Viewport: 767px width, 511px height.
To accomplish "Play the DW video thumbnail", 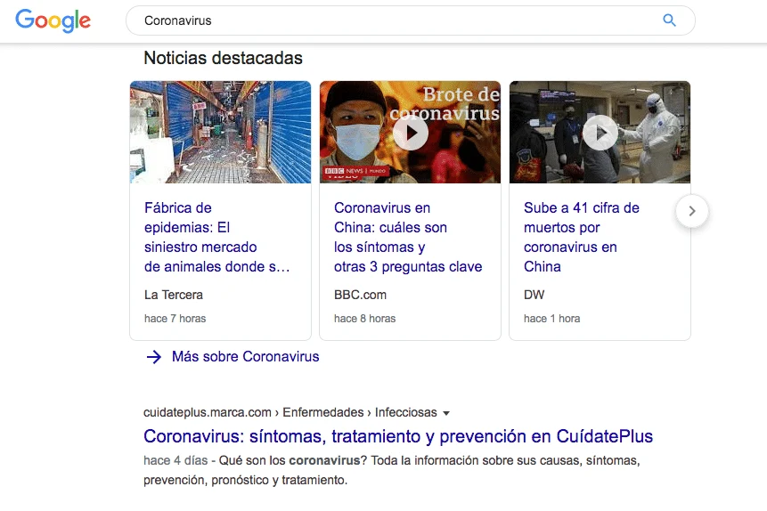I will 600,133.
